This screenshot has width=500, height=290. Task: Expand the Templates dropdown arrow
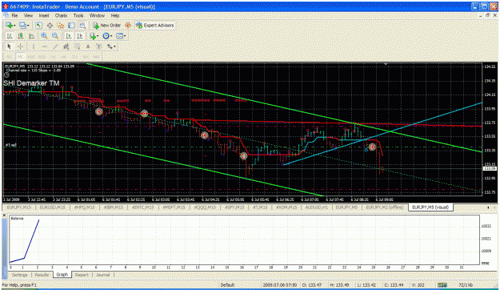125,36
